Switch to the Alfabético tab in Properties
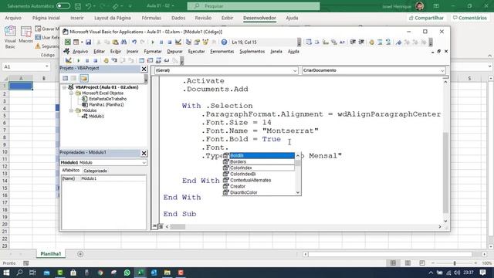Screen dimensions: 494x278 coord(70,171)
